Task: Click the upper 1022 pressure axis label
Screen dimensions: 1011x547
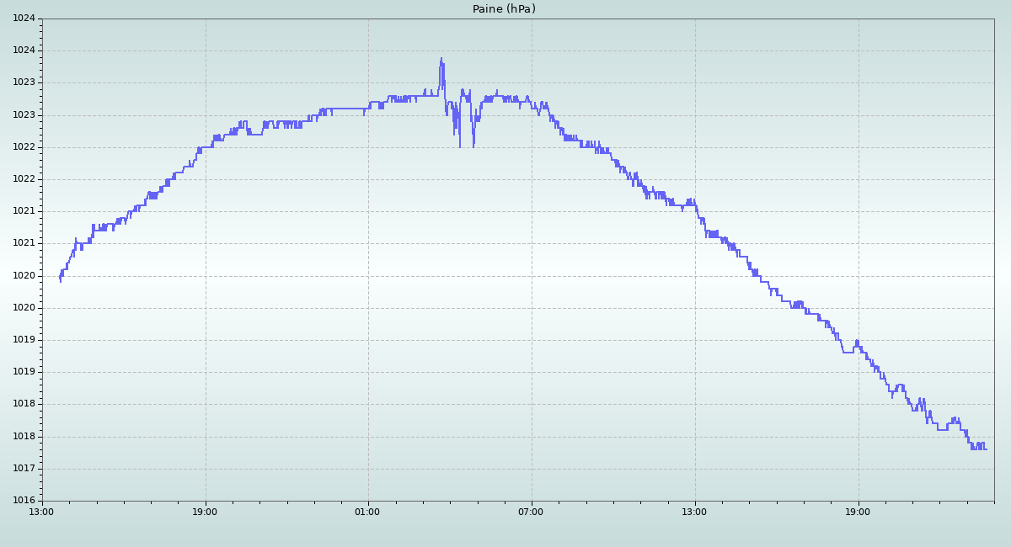Action: point(24,147)
